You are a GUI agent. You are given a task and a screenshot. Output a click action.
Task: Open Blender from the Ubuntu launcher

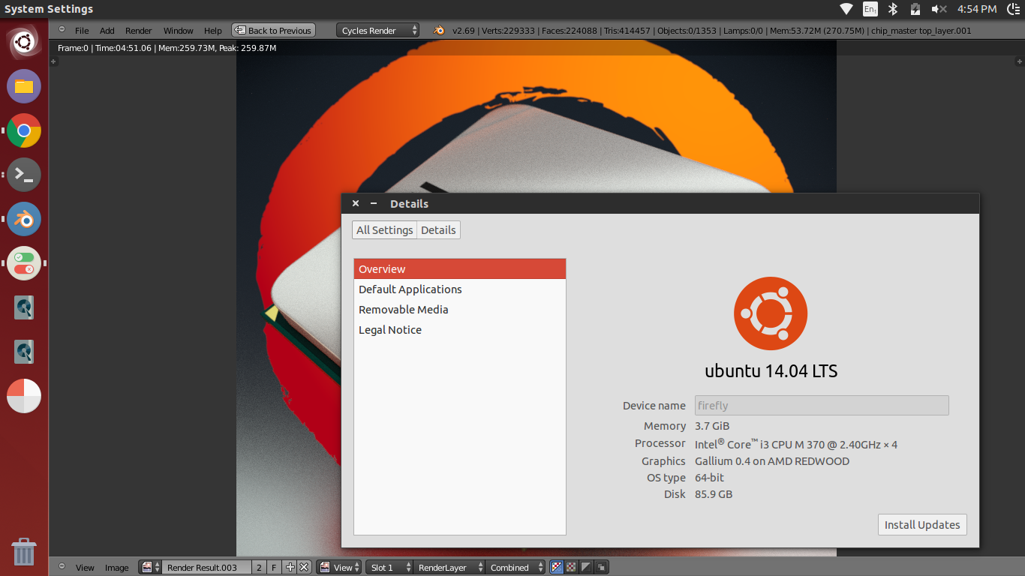(x=24, y=219)
